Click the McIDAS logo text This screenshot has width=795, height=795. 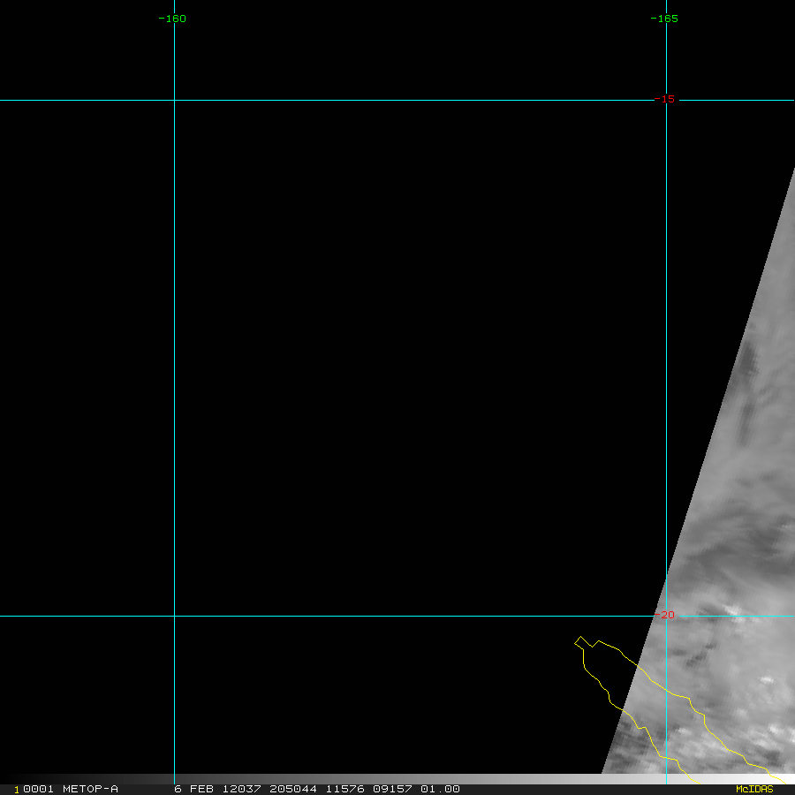pos(753,789)
